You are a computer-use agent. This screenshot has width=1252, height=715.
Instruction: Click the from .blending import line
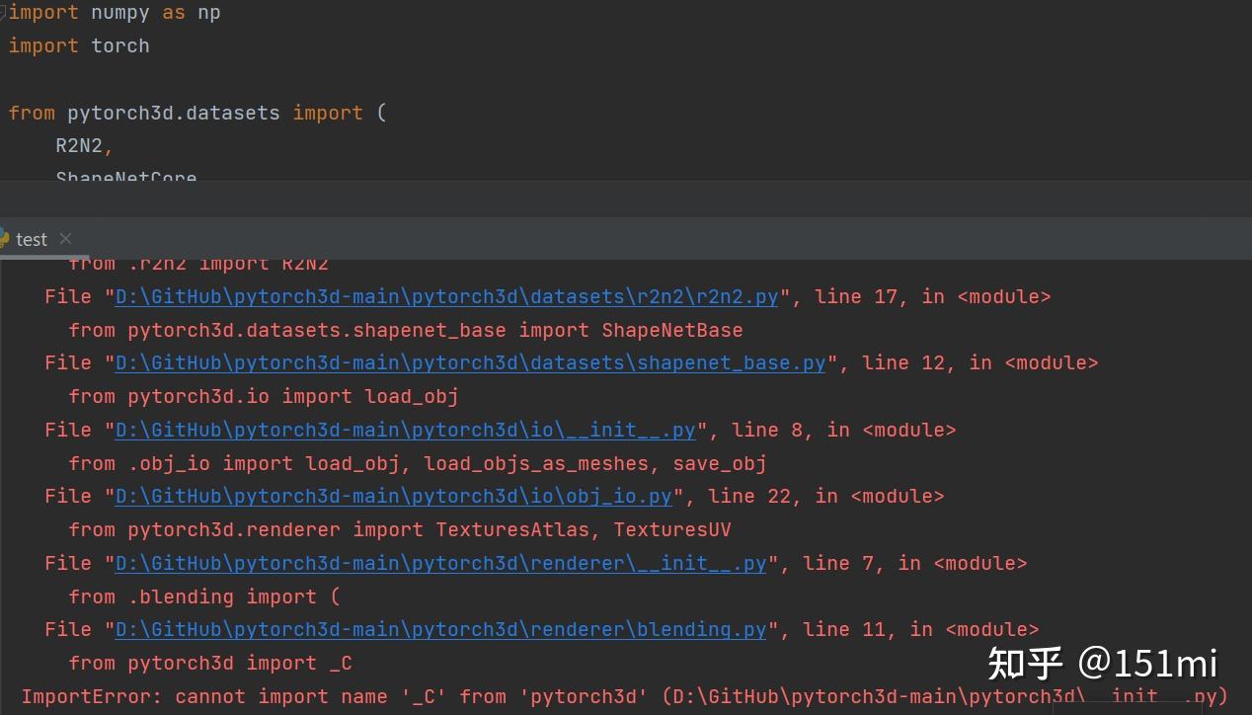[202, 596]
